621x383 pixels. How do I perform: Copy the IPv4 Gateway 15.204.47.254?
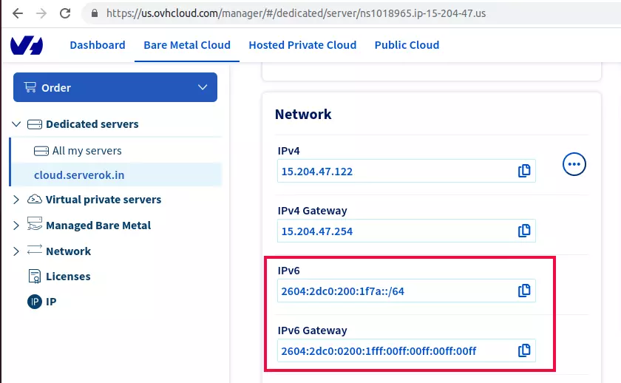point(524,231)
